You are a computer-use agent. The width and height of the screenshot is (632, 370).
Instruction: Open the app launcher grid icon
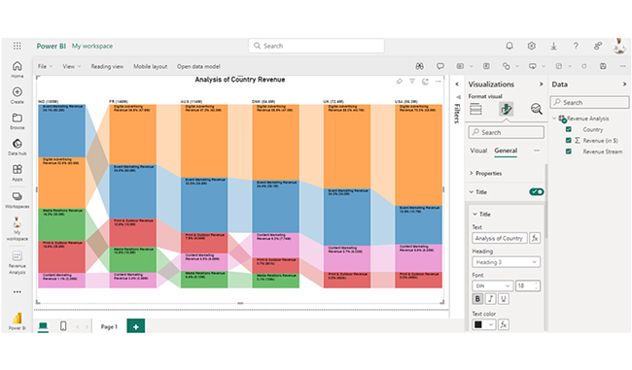17,46
